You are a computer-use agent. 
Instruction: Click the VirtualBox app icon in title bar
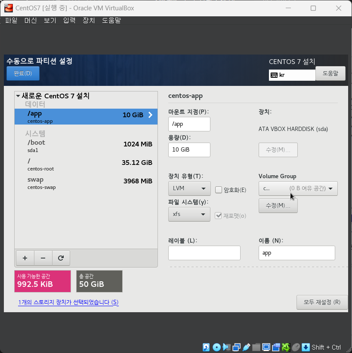click(9, 8)
